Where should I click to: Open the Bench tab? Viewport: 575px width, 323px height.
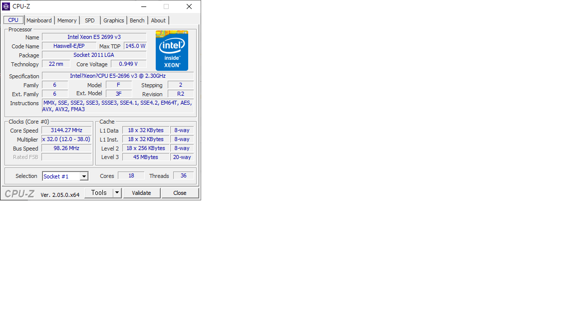(x=137, y=20)
